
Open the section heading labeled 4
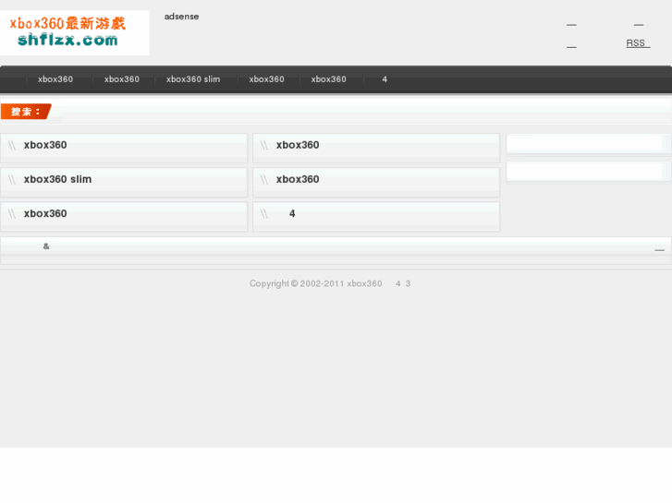pos(292,213)
